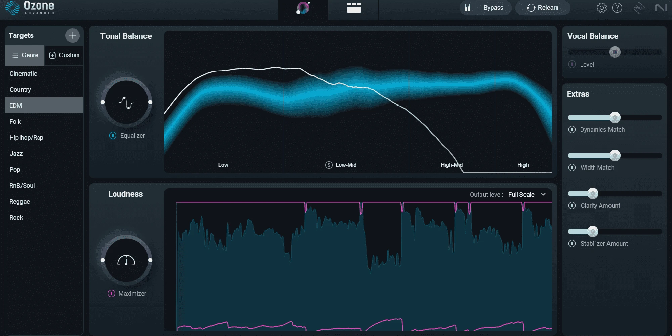The image size is (672, 336).
Task: Add a new target with the plus icon
Action: pos(72,36)
